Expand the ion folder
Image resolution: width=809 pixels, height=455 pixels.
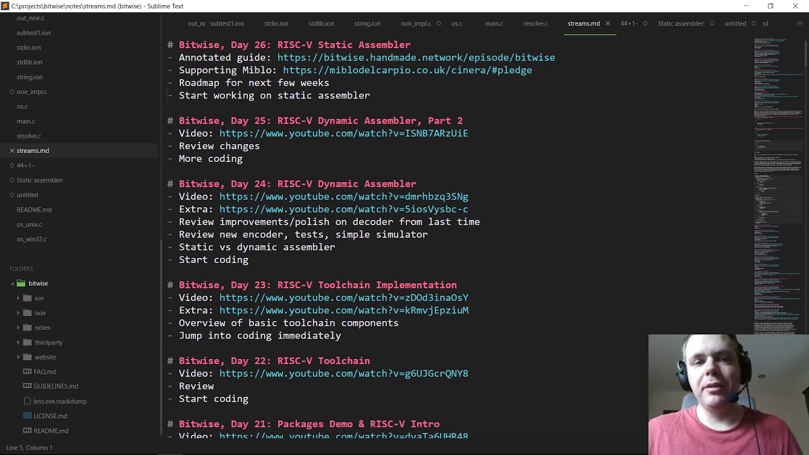[18, 298]
